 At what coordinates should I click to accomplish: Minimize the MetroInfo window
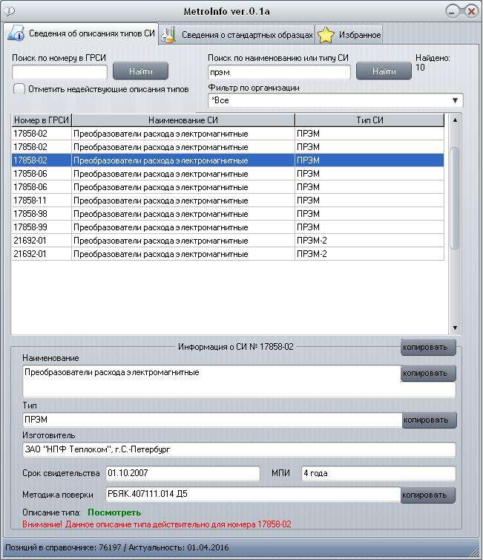pyautogui.click(x=454, y=11)
